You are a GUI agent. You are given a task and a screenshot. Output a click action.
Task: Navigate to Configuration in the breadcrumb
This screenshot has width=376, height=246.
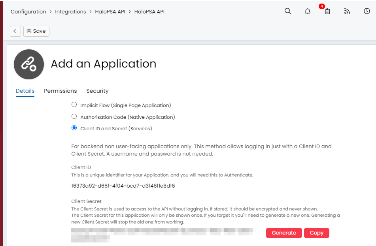click(28, 12)
